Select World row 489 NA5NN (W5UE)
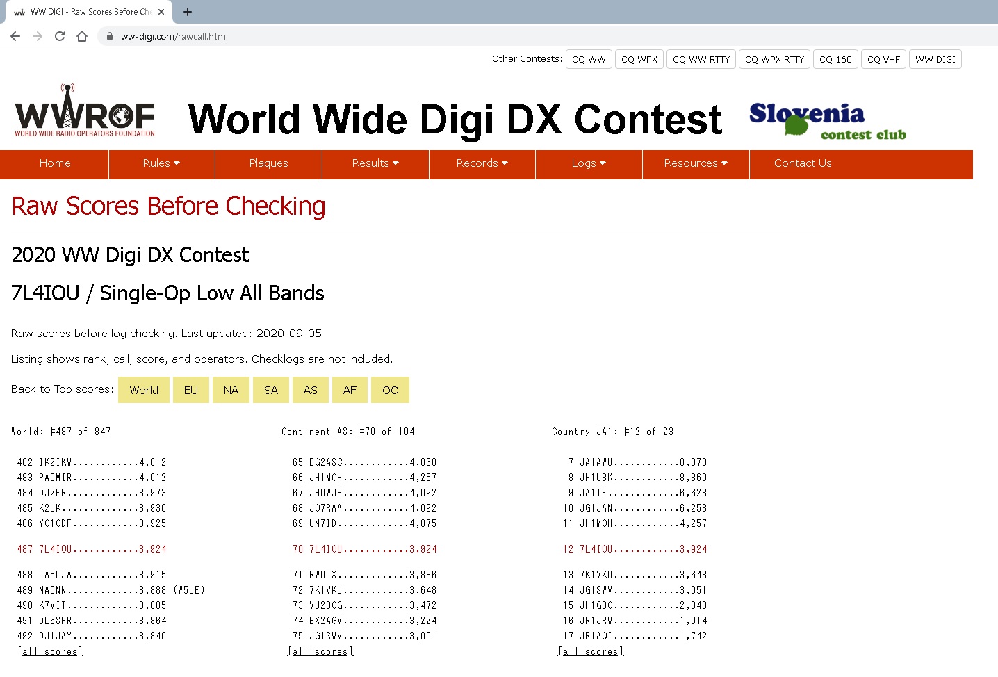 click(111, 590)
